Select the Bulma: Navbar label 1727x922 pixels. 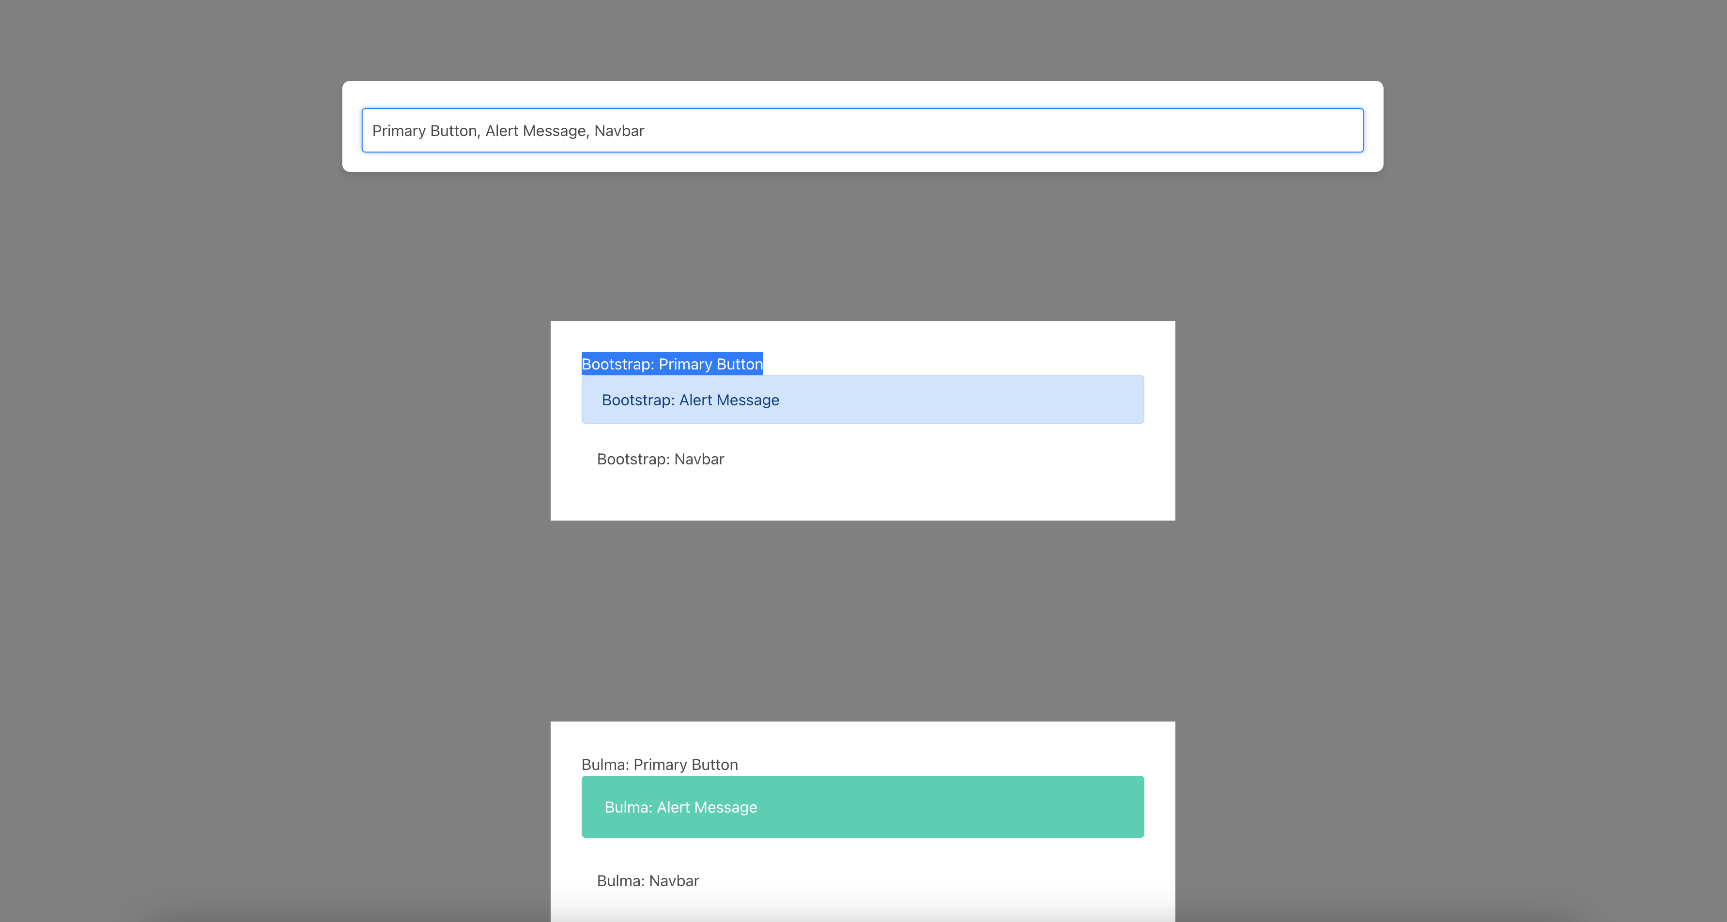647,881
